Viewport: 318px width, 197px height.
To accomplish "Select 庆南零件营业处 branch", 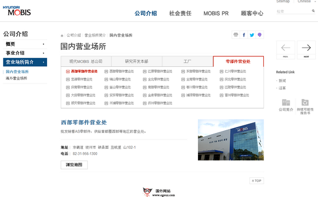I will [x=82, y=88].
